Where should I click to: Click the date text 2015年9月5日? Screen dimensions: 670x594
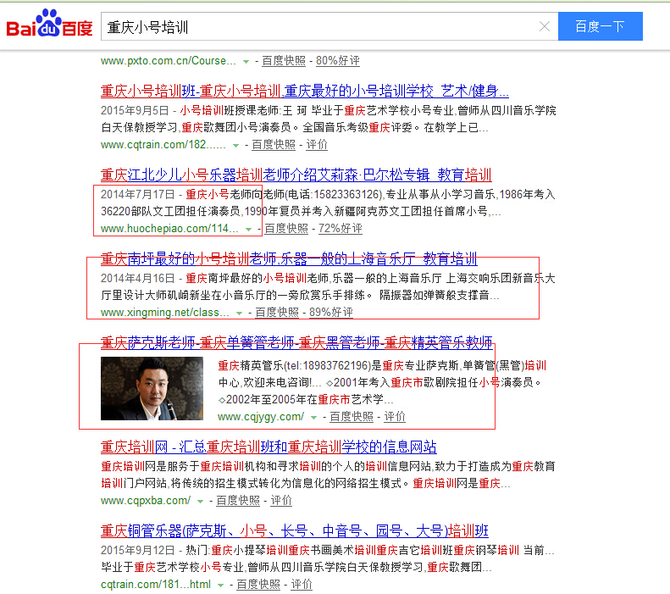pos(135,111)
